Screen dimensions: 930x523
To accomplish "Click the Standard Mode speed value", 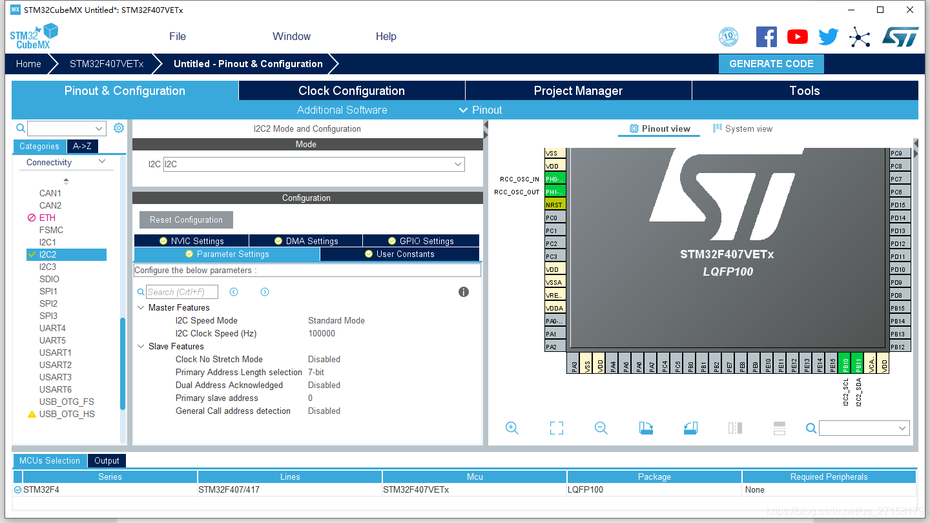I will [336, 321].
